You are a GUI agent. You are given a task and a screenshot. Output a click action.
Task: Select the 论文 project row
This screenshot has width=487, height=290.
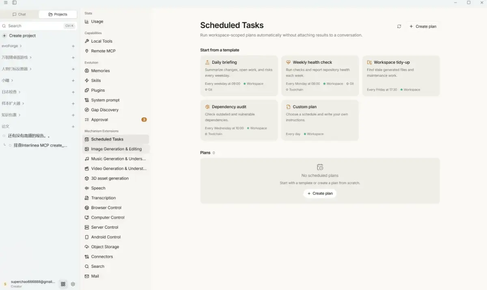39,127
